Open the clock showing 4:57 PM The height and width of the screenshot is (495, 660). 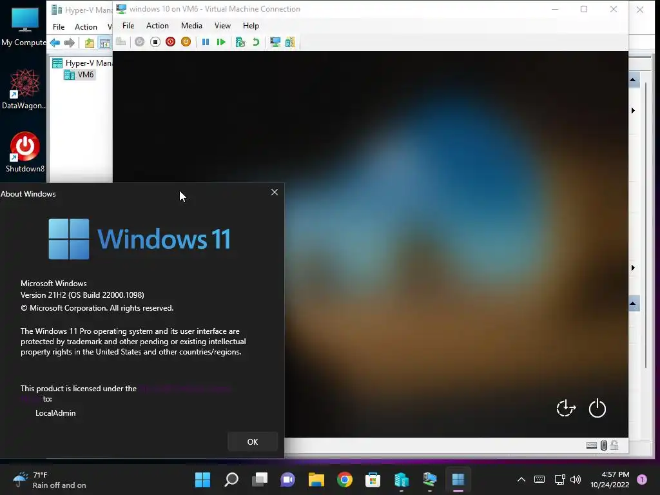610,480
